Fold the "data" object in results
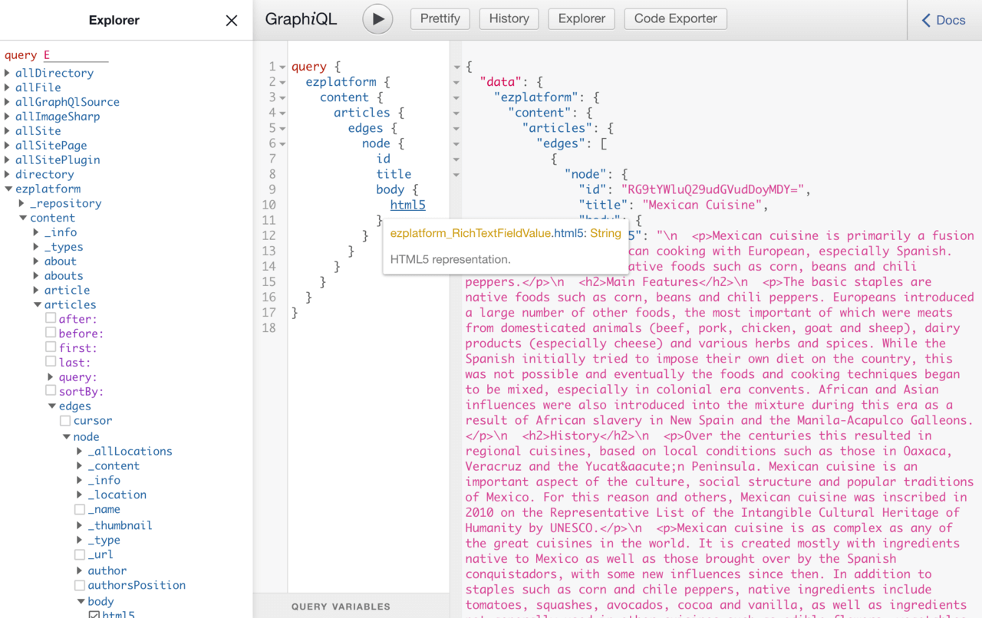The width and height of the screenshot is (982, 618). click(456, 83)
